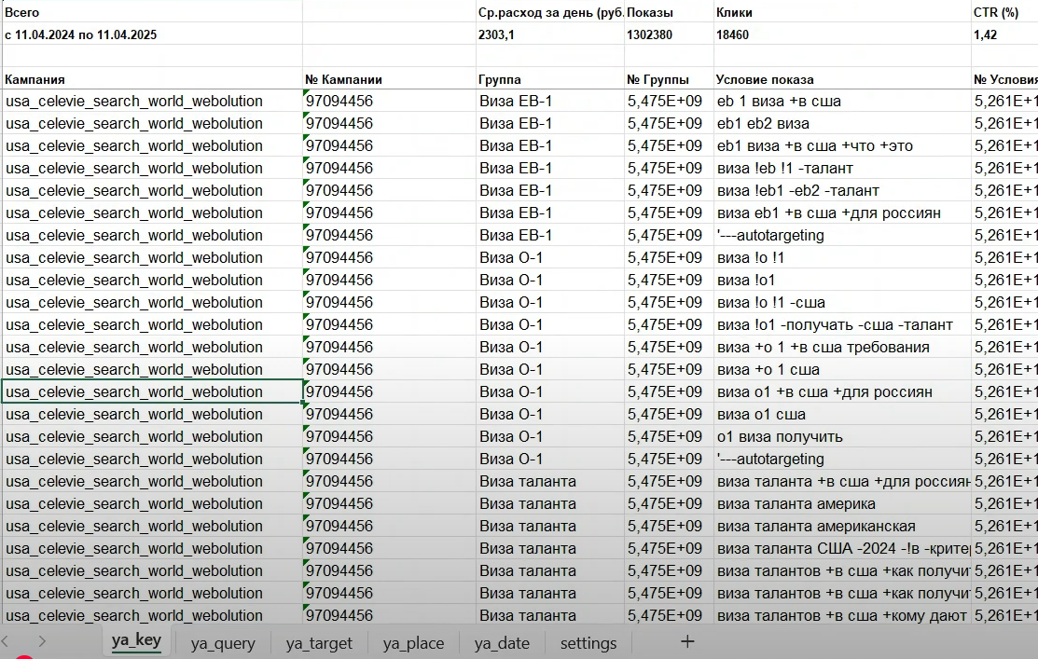Open the ya_date sheet tab
This screenshot has height=659, width=1038.
(502, 642)
